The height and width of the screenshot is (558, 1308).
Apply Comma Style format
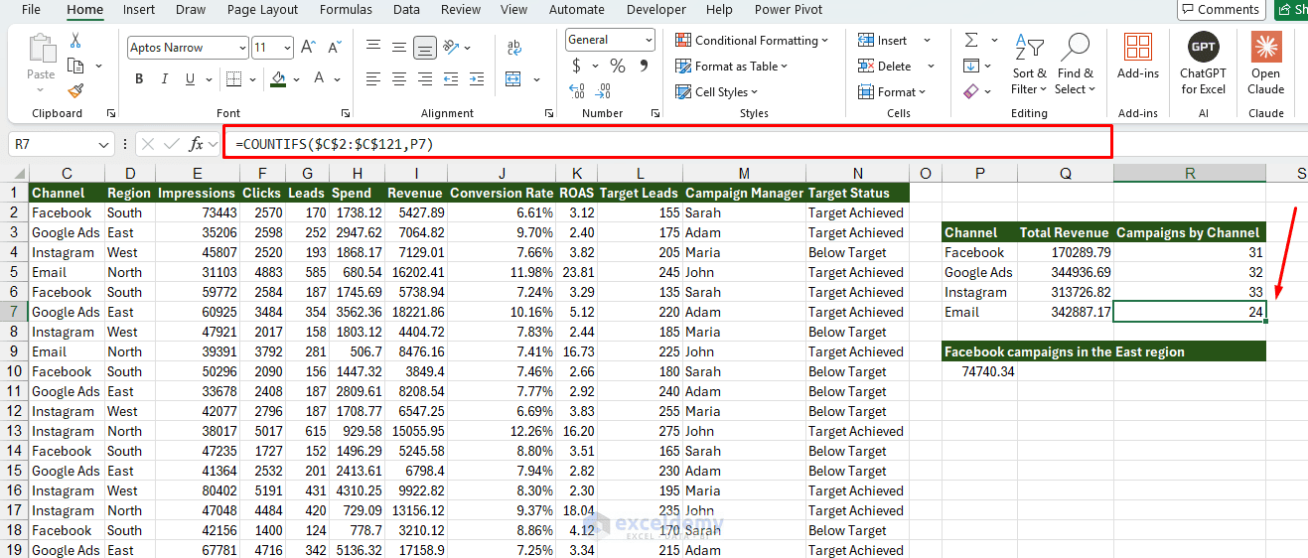pos(643,66)
